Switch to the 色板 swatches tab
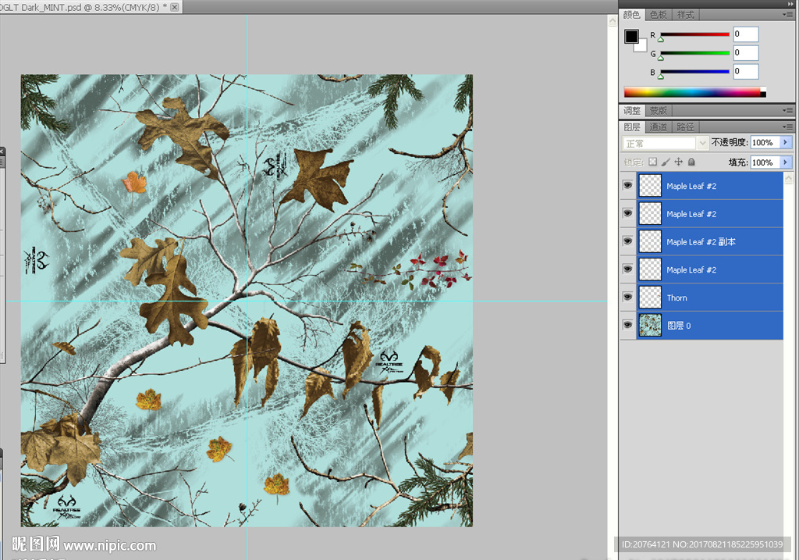 (659, 15)
